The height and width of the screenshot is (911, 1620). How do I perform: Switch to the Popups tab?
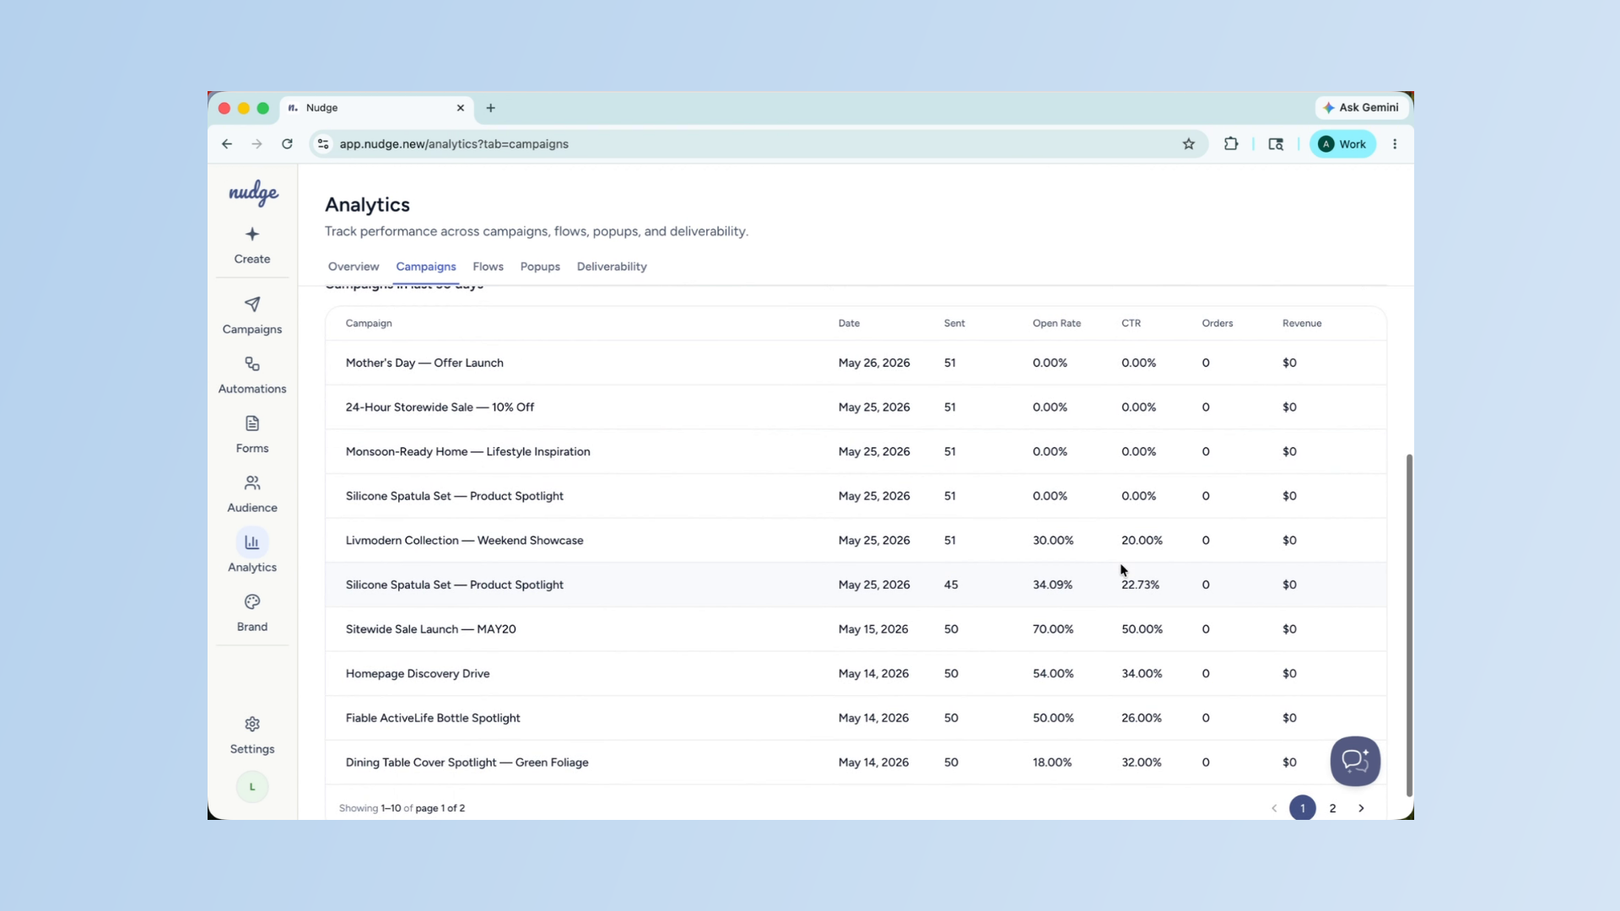tap(540, 267)
